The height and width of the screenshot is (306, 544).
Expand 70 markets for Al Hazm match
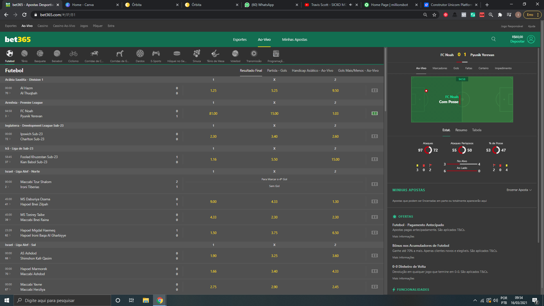click(x=8, y=93)
